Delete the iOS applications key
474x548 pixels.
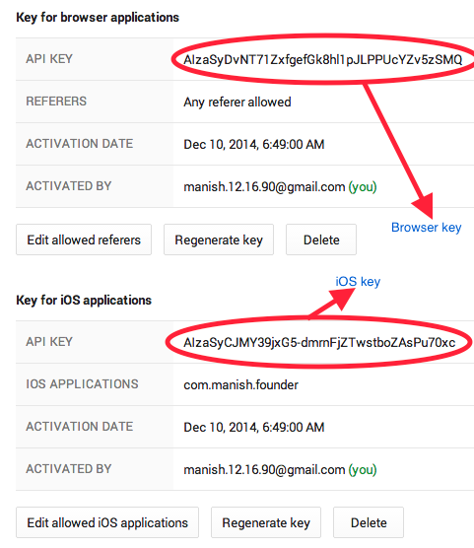point(369,522)
